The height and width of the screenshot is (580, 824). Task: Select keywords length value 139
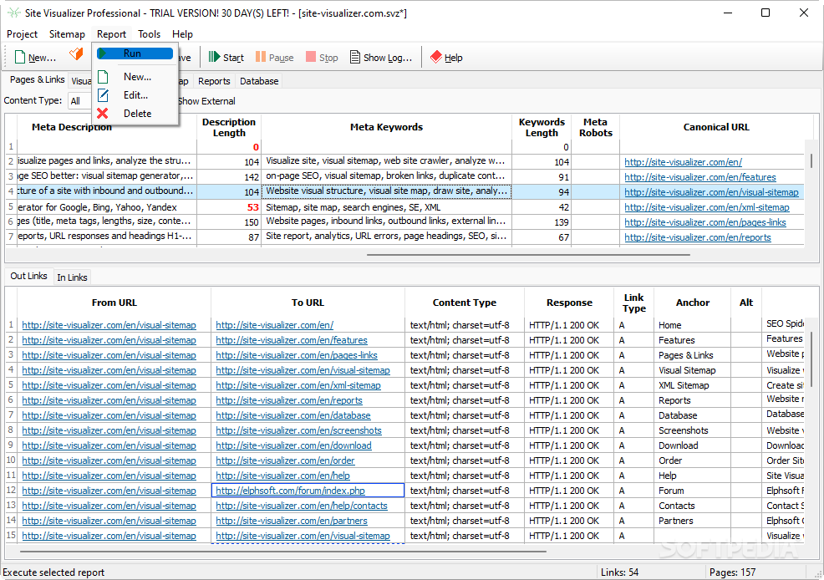(x=542, y=223)
